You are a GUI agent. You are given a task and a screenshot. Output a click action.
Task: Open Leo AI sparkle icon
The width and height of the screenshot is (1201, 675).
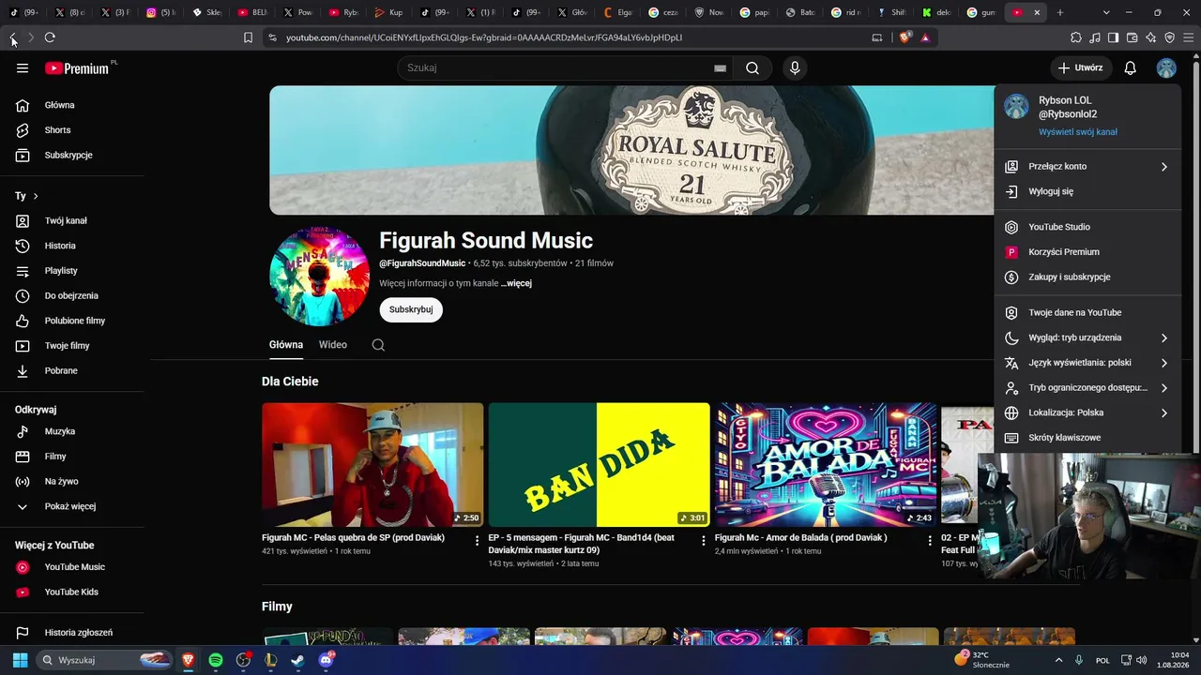coord(1151,37)
